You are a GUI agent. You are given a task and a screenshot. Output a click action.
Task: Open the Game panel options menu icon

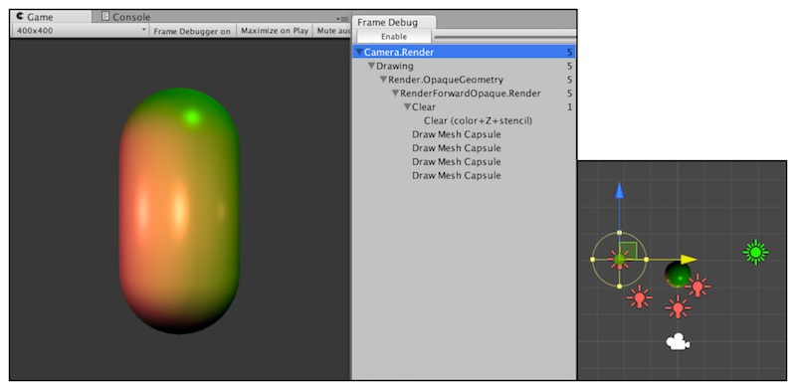pos(341,18)
